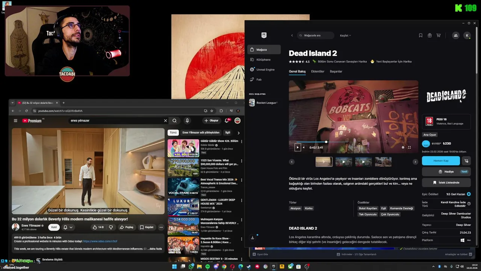This screenshot has width=481, height=271.
Task: Click the Katıl join button
Action: (x=54, y=227)
